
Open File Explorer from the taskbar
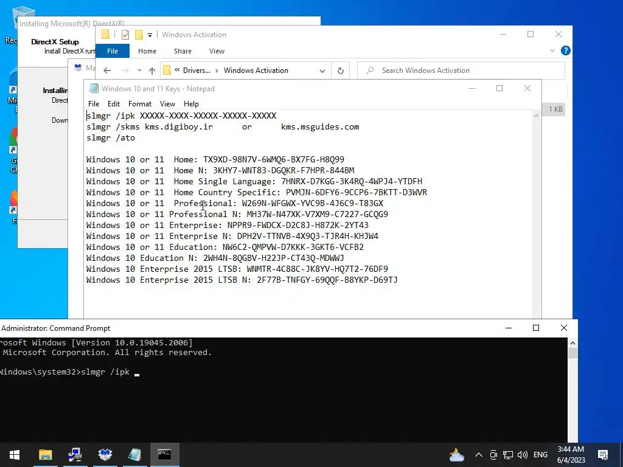tap(45, 455)
